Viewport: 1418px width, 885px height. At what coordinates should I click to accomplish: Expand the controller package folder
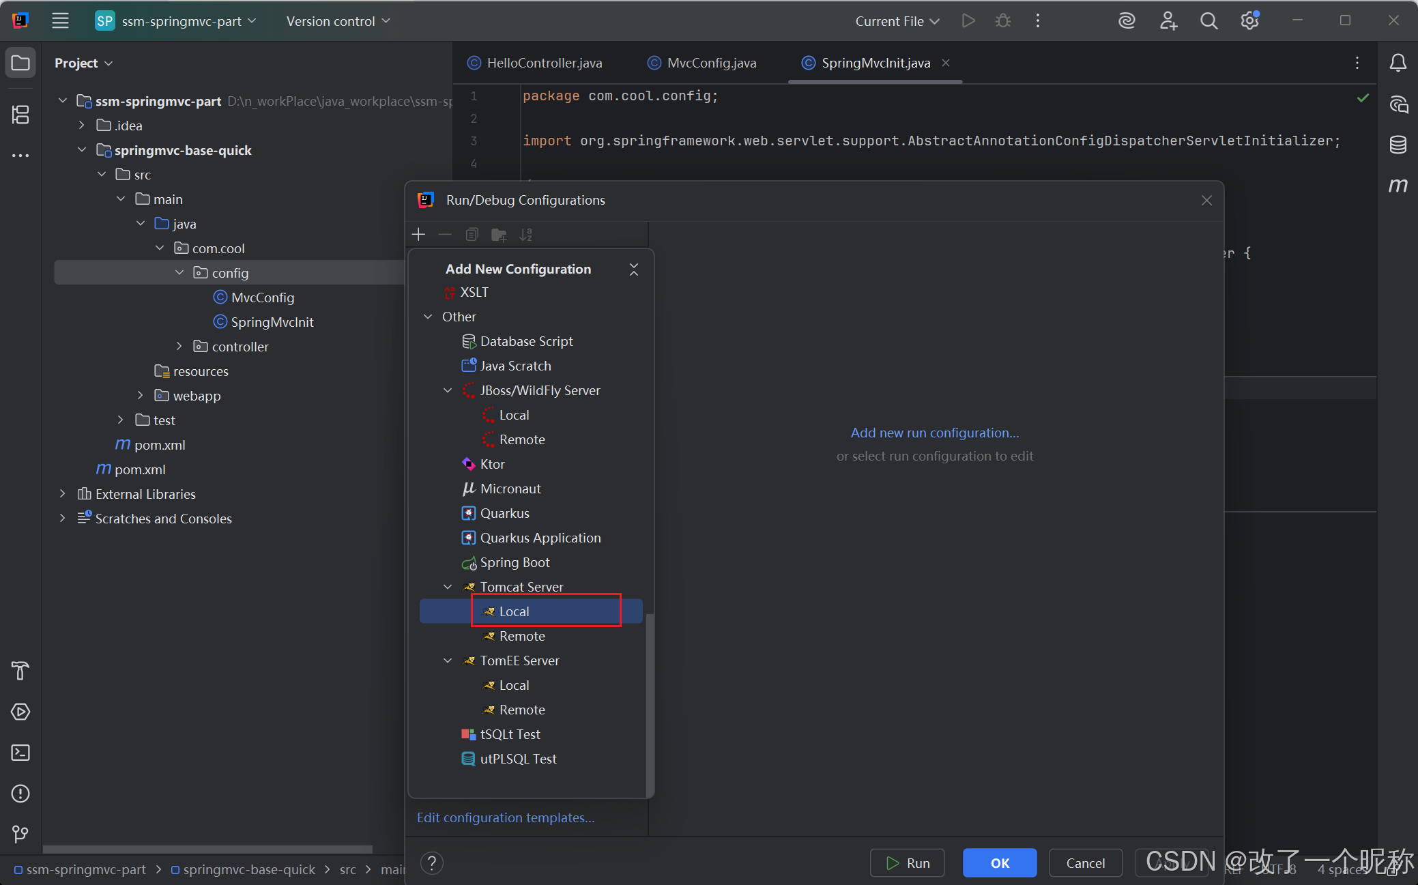[x=179, y=347]
